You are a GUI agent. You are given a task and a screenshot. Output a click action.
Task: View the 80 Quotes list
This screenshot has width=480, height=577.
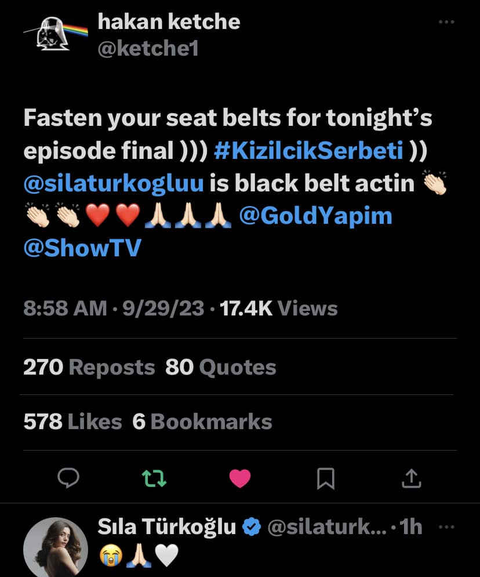[x=221, y=367]
